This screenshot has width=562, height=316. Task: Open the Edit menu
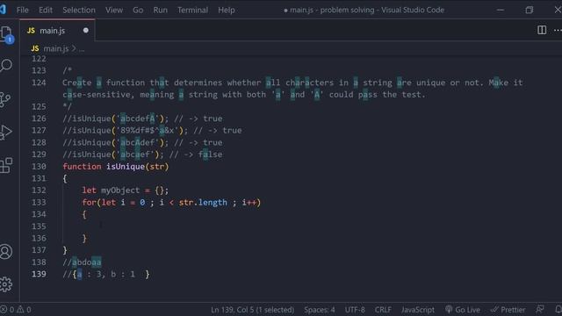pyautogui.click(x=46, y=10)
